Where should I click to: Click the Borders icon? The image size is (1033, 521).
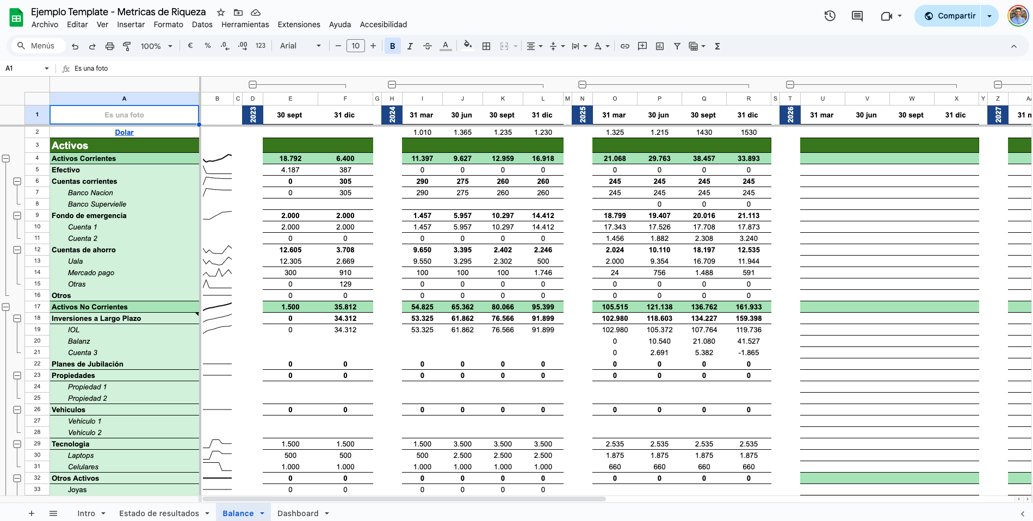pyautogui.click(x=486, y=46)
